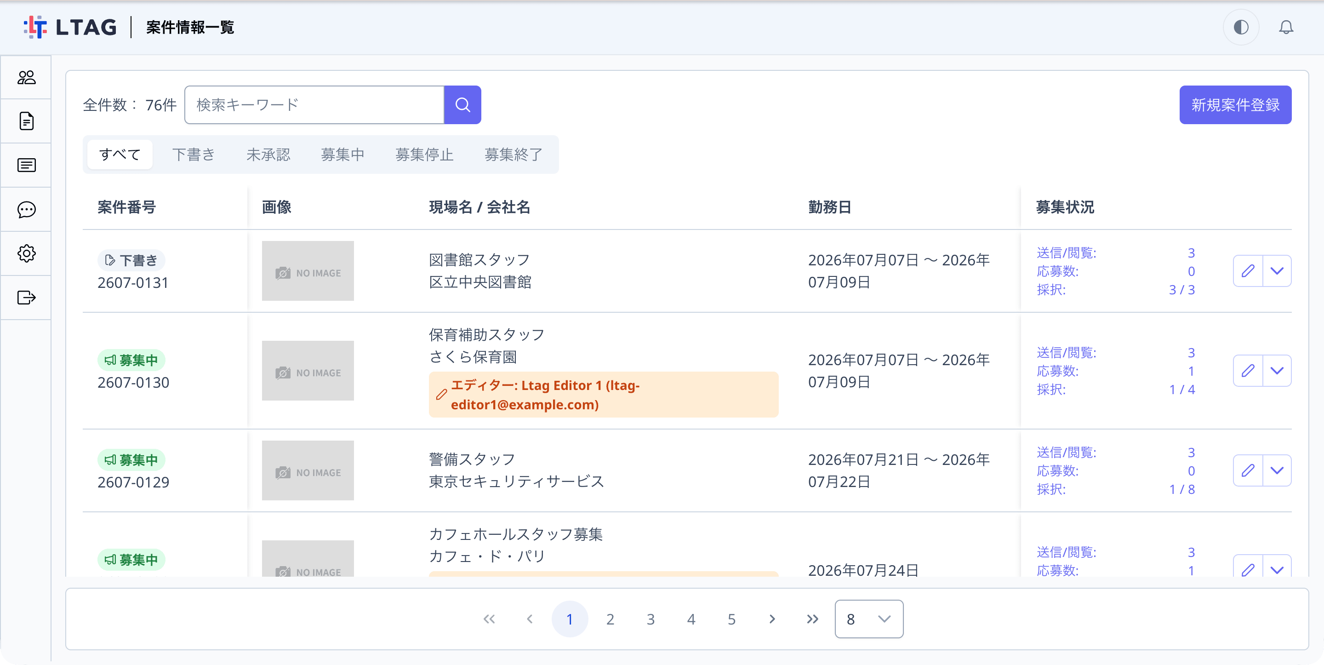Click job number 2607-0129
Screen dimensions: 1324x665
pos(133,482)
